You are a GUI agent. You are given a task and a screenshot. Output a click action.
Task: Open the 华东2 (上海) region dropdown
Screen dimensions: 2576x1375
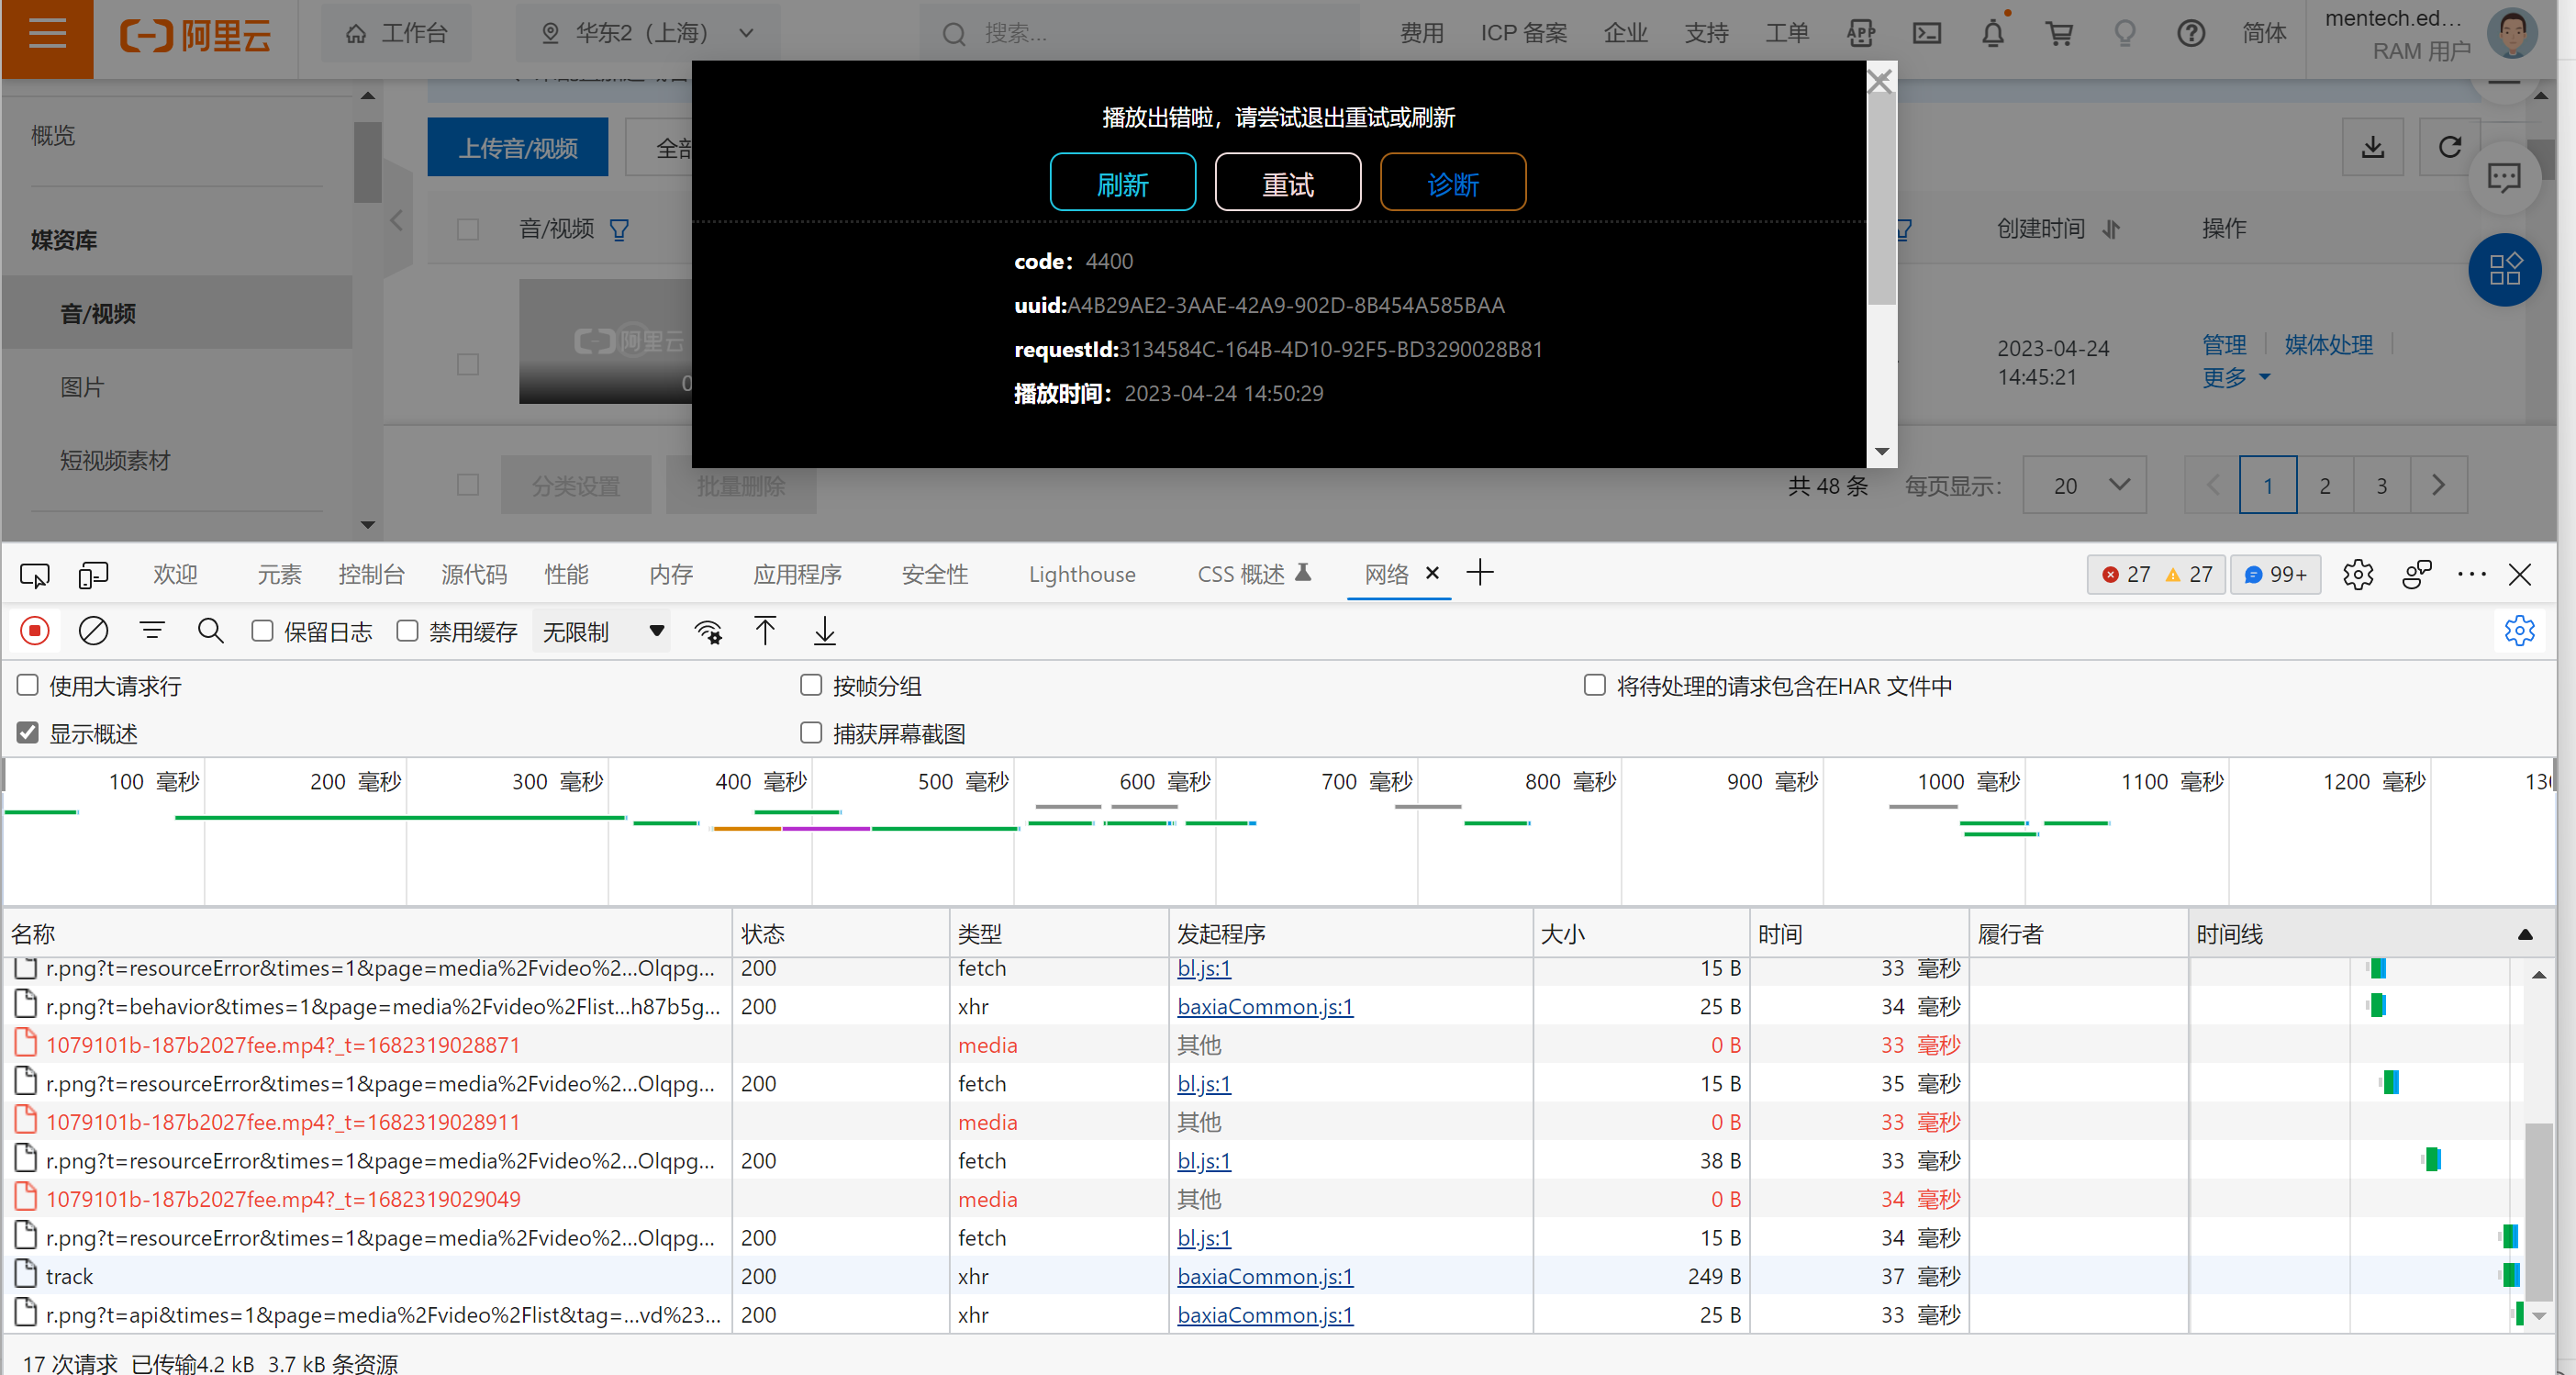pyautogui.click(x=648, y=33)
